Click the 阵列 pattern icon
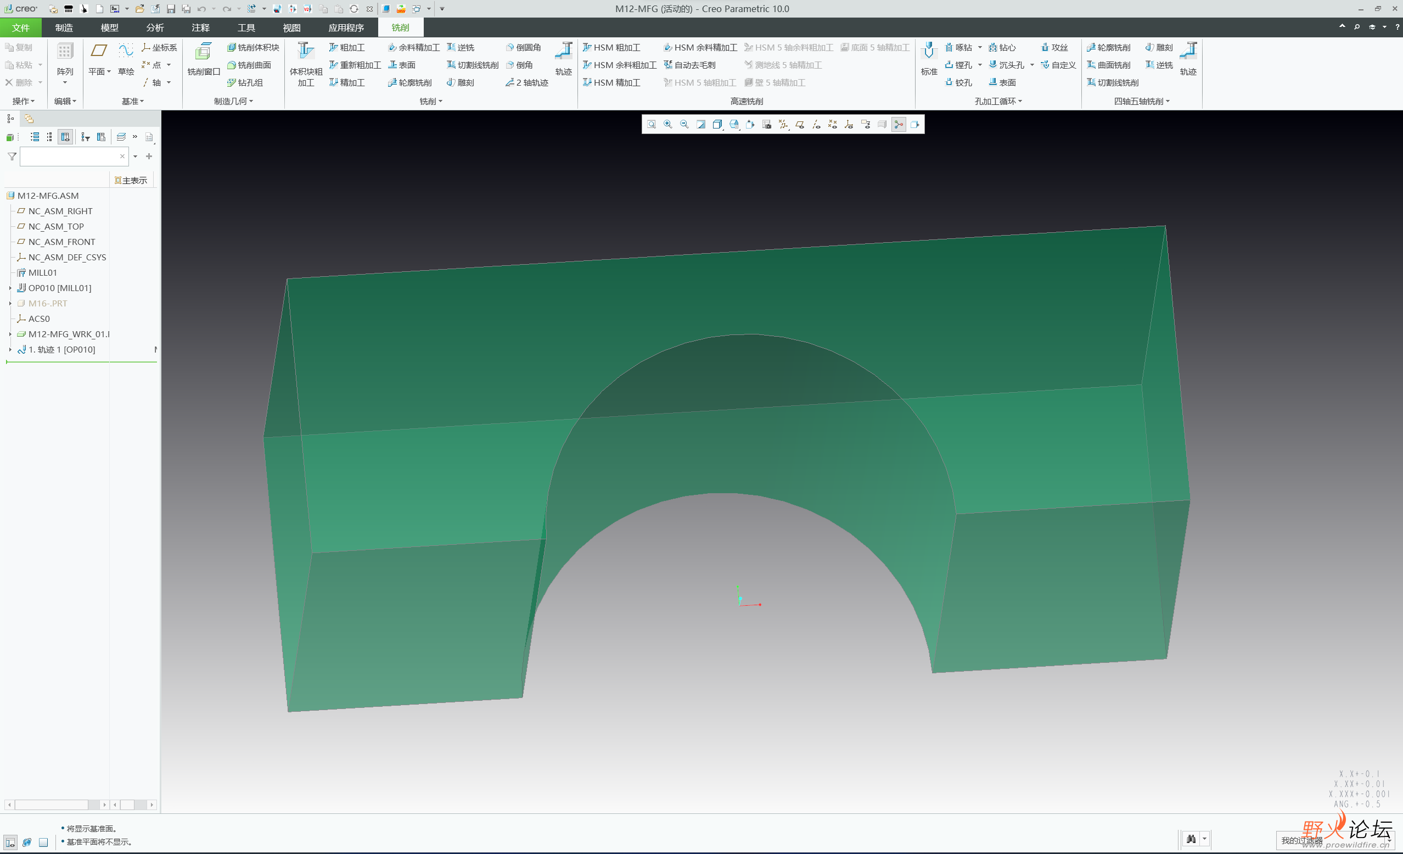The width and height of the screenshot is (1403, 854). pos(65,52)
